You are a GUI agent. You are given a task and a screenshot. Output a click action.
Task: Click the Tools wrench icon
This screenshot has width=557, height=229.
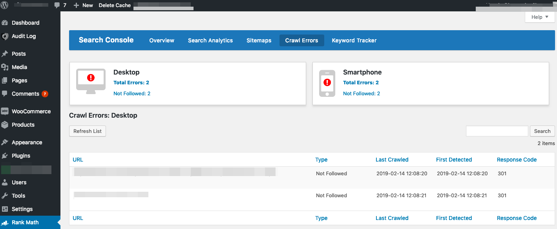(x=5, y=196)
